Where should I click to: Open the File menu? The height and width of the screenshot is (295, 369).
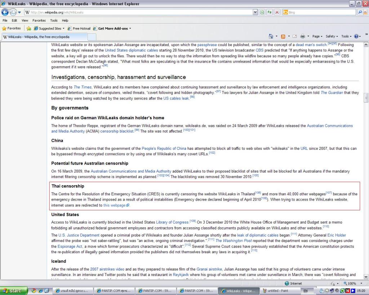tap(5, 21)
